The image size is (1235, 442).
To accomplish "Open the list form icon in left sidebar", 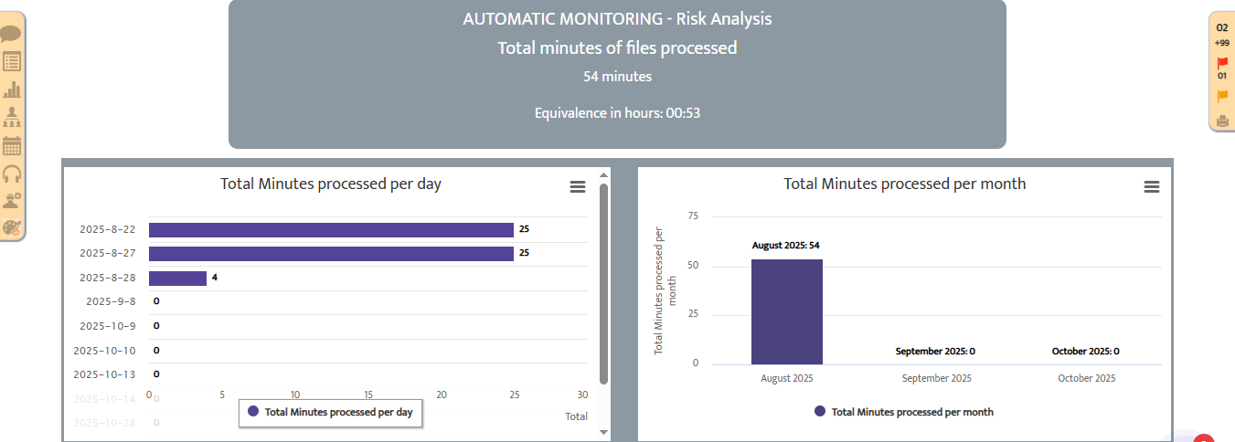I will pos(12,62).
